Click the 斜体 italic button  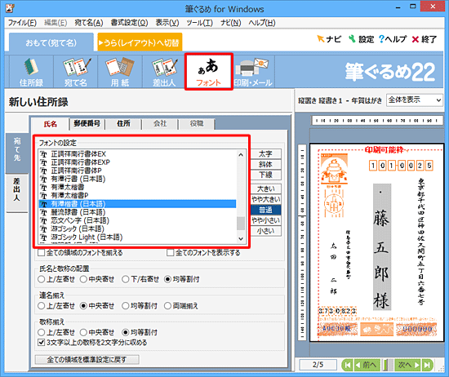click(266, 165)
